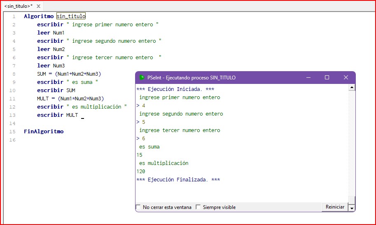
Task: Close the PSeInt execution window
Action: click(346, 77)
